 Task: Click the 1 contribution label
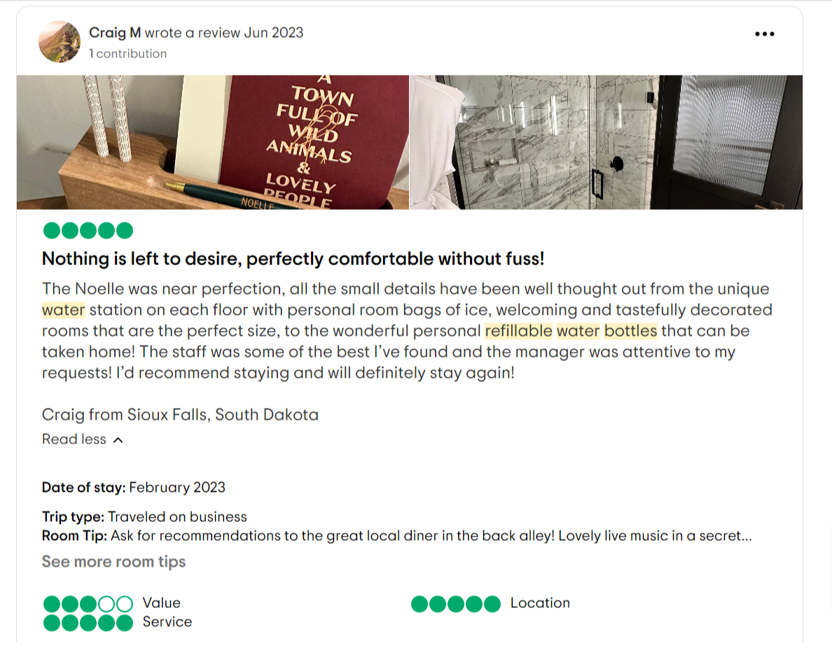(x=128, y=53)
